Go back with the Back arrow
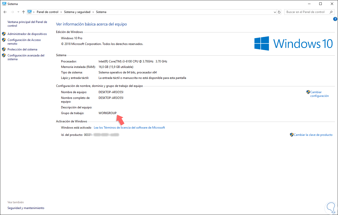Screen dimensions: 338x215 tap(5, 12)
